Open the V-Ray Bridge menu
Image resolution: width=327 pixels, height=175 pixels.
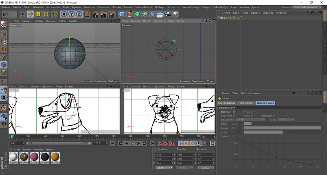(221, 7)
